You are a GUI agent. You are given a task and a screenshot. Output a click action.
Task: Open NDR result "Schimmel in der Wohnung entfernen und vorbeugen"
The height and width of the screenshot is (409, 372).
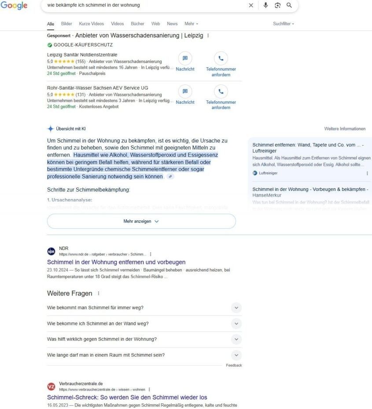pos(116,262)
